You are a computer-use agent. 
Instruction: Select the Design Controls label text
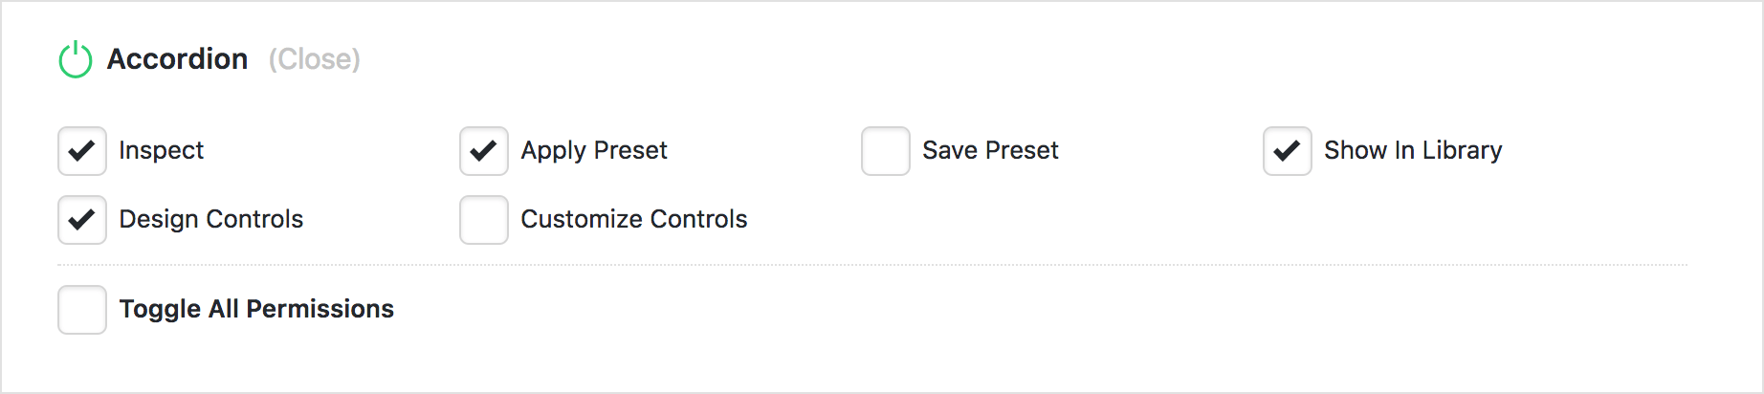pyautogui.click(x=211, y=220)
